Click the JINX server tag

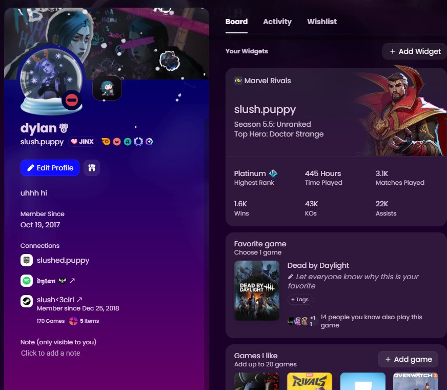tap(83, 142)
